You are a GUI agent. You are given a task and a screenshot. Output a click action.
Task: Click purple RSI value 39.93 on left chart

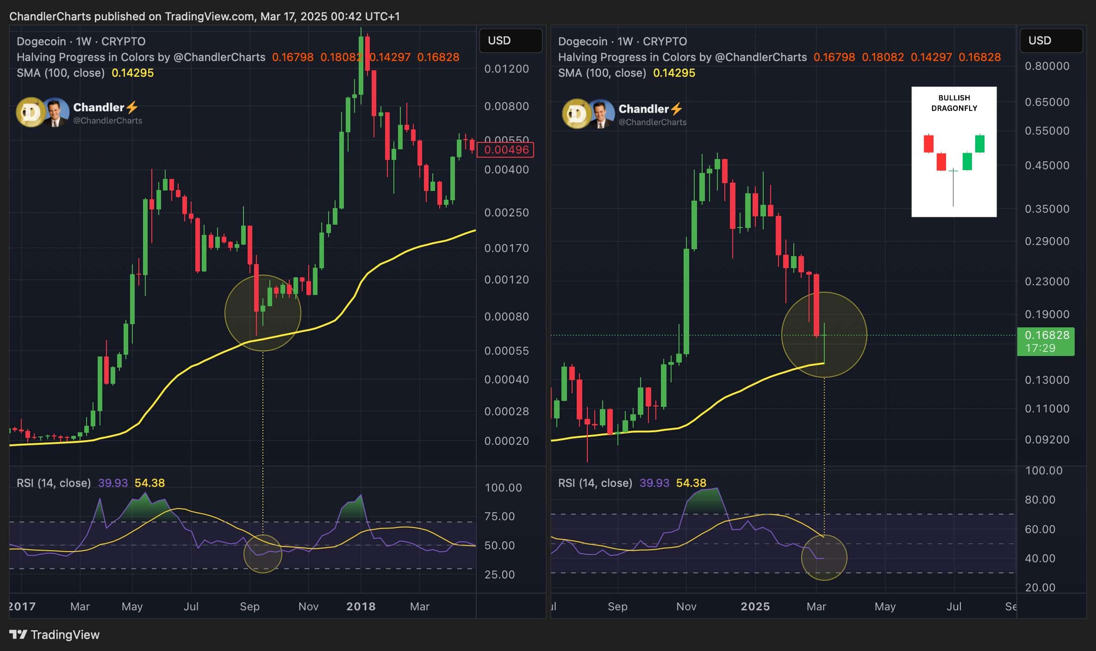[113, 483]
